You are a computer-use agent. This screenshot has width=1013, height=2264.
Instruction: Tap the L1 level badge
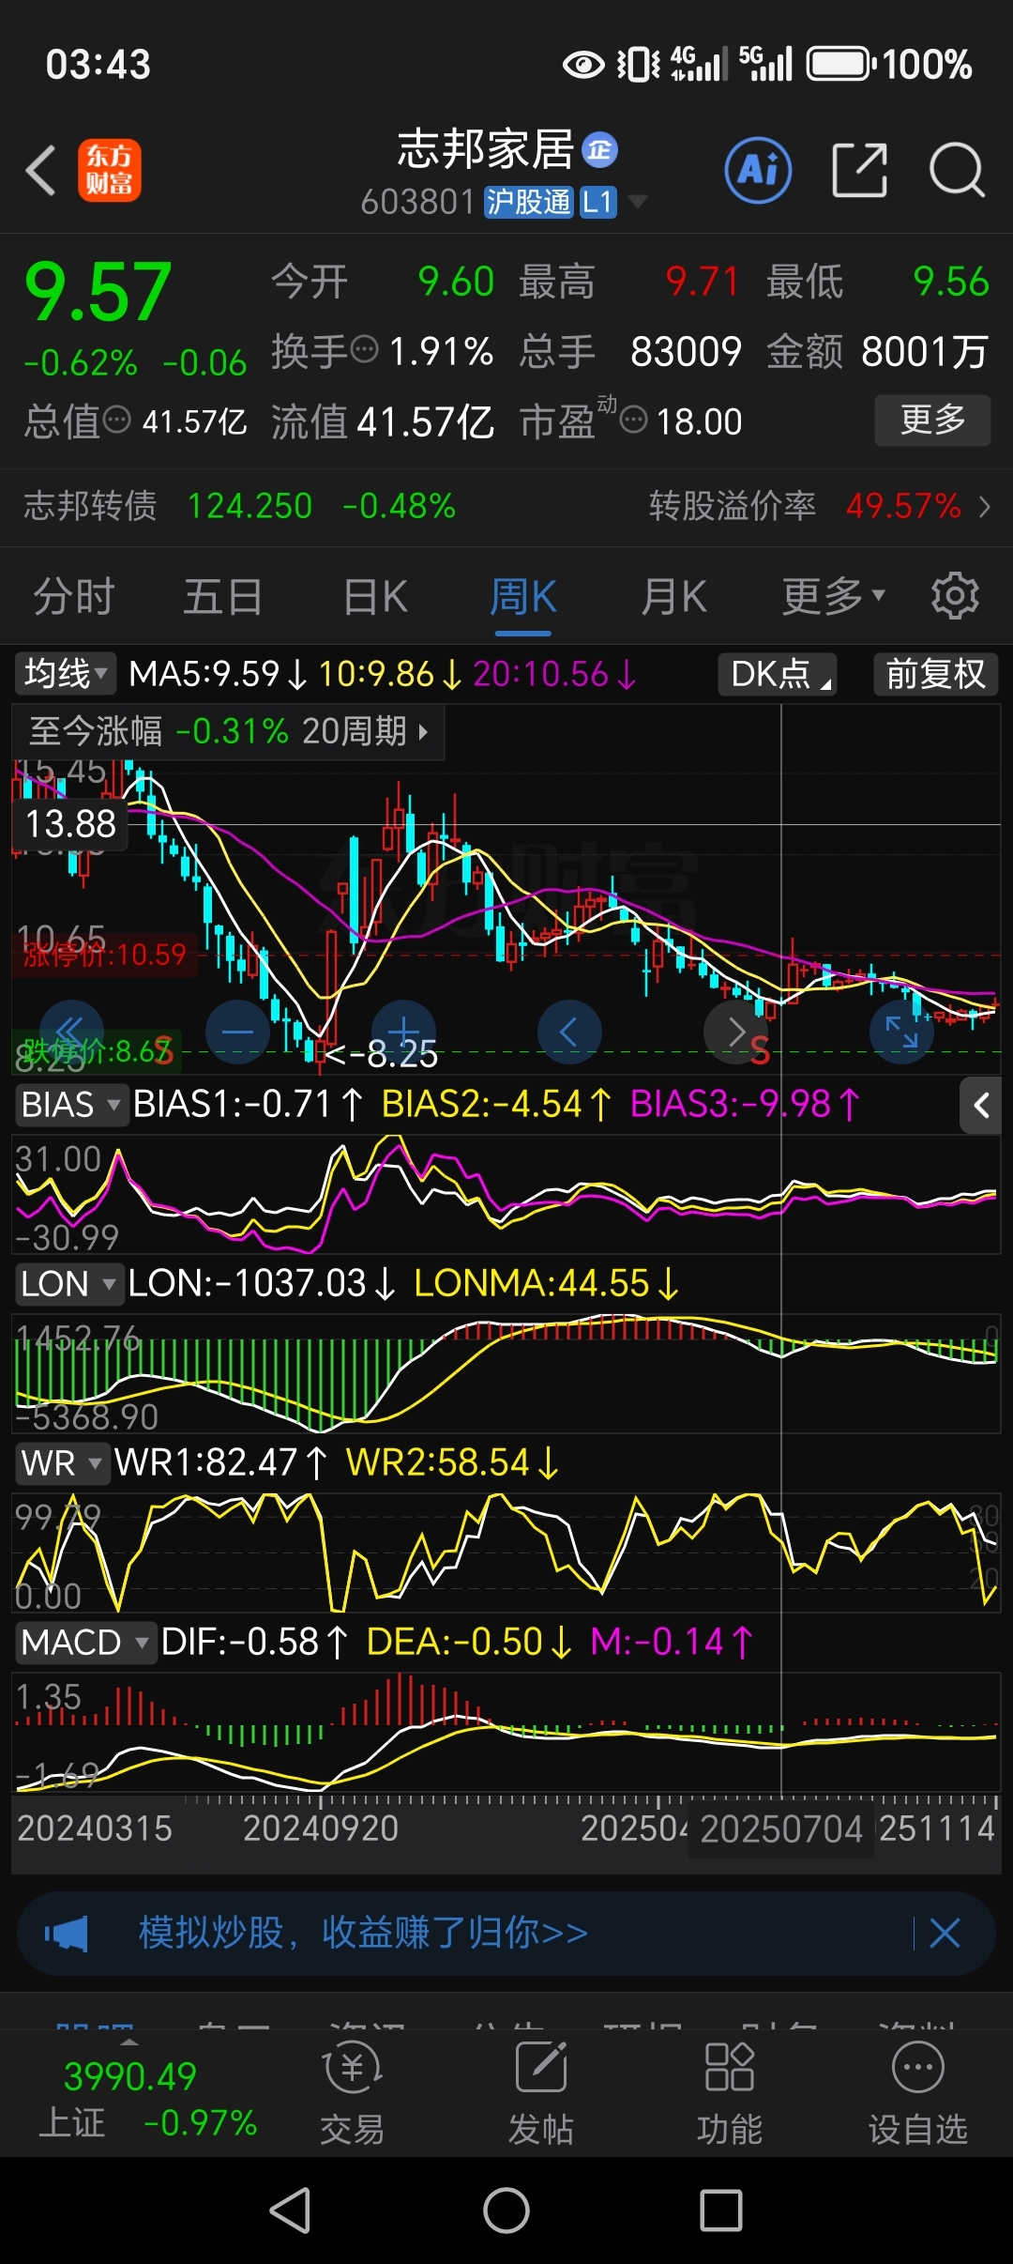(597, 201)
